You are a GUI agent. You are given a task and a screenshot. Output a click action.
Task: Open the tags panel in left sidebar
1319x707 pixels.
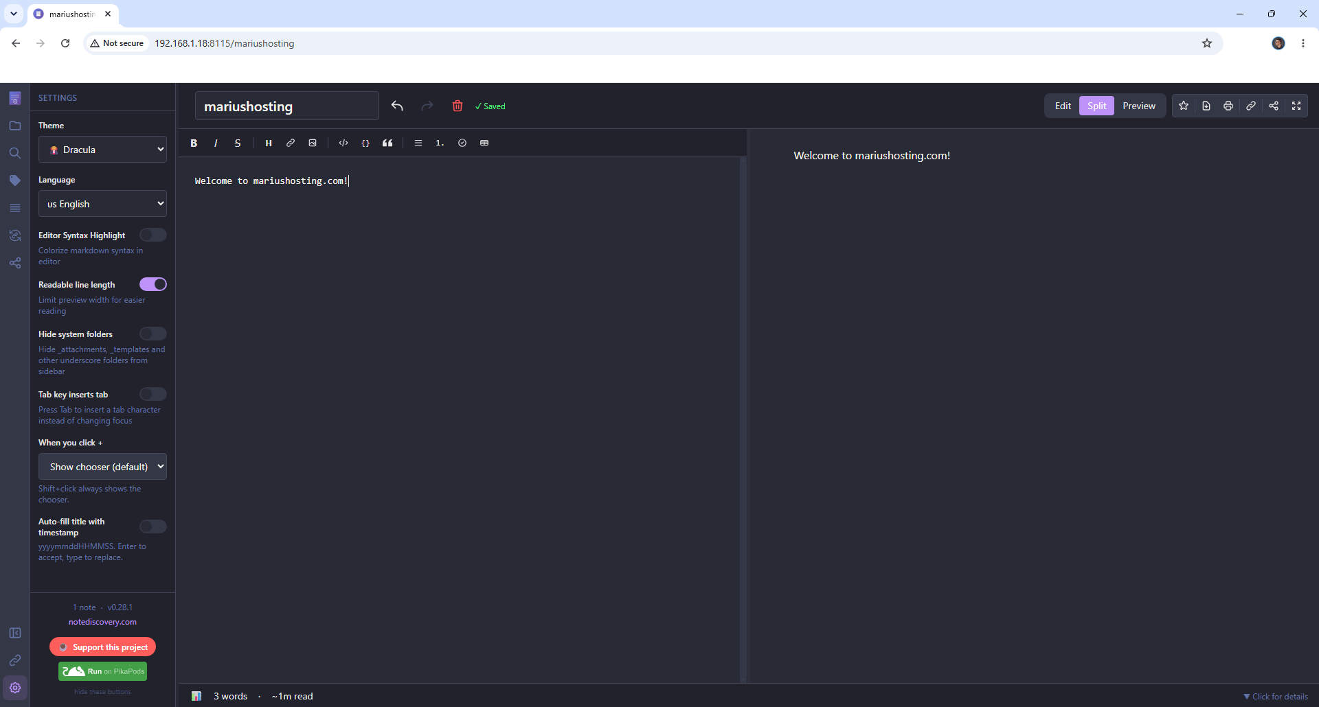point(15,181)
